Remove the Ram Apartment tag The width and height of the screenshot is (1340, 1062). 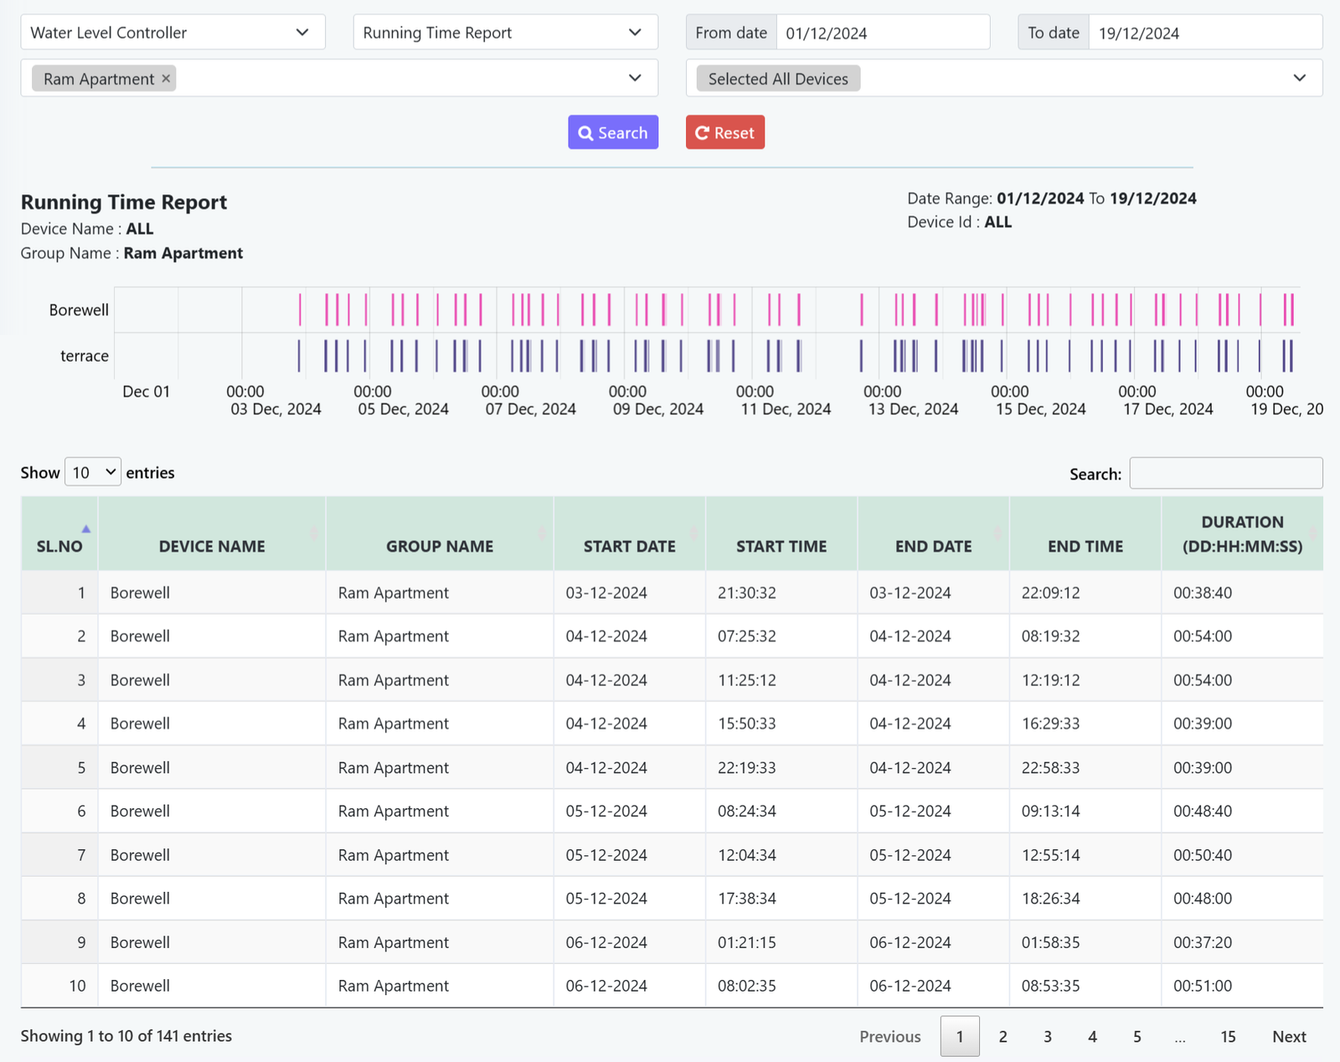click(166, 79)
